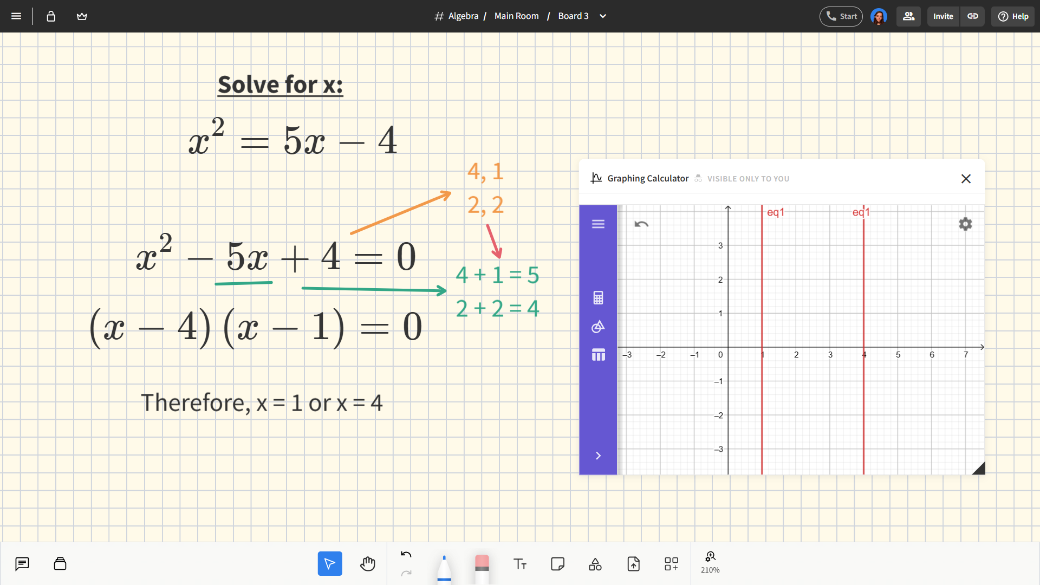
Task: Click the eq1 label on line x=1
Action: coord(776,212)
